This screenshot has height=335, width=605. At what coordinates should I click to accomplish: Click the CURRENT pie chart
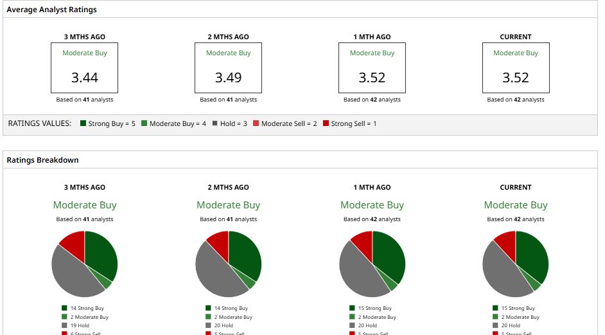(516, 264)
